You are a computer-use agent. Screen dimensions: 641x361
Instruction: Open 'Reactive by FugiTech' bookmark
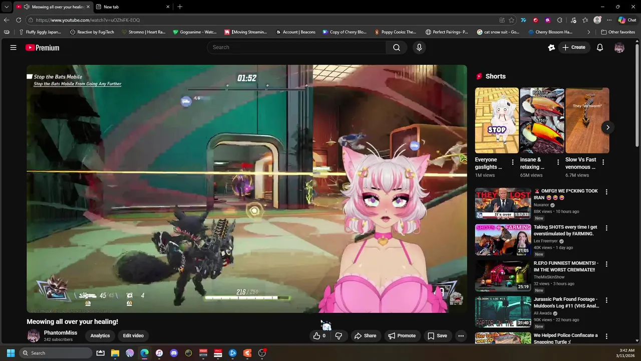92,32
